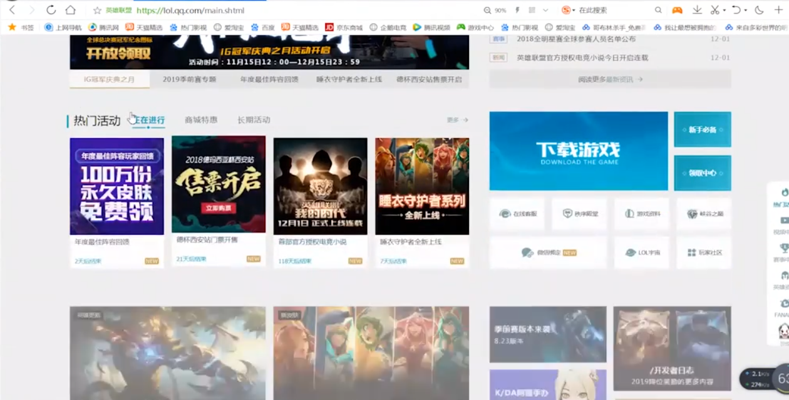Open the 开发者日志 2019 ranked rewards thumbnail

[672, 348]
